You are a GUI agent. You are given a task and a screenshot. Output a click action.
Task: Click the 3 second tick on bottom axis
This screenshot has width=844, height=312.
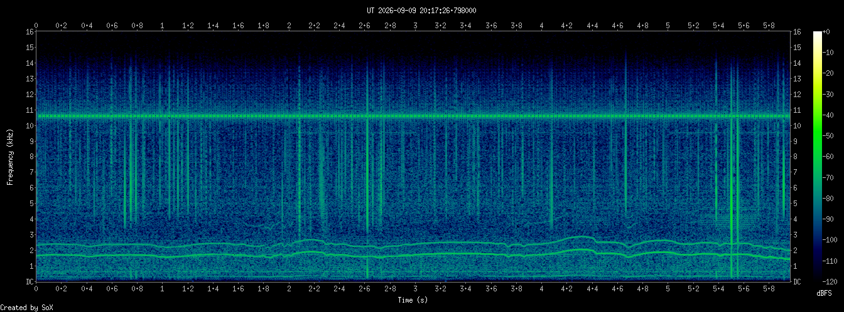415,289
